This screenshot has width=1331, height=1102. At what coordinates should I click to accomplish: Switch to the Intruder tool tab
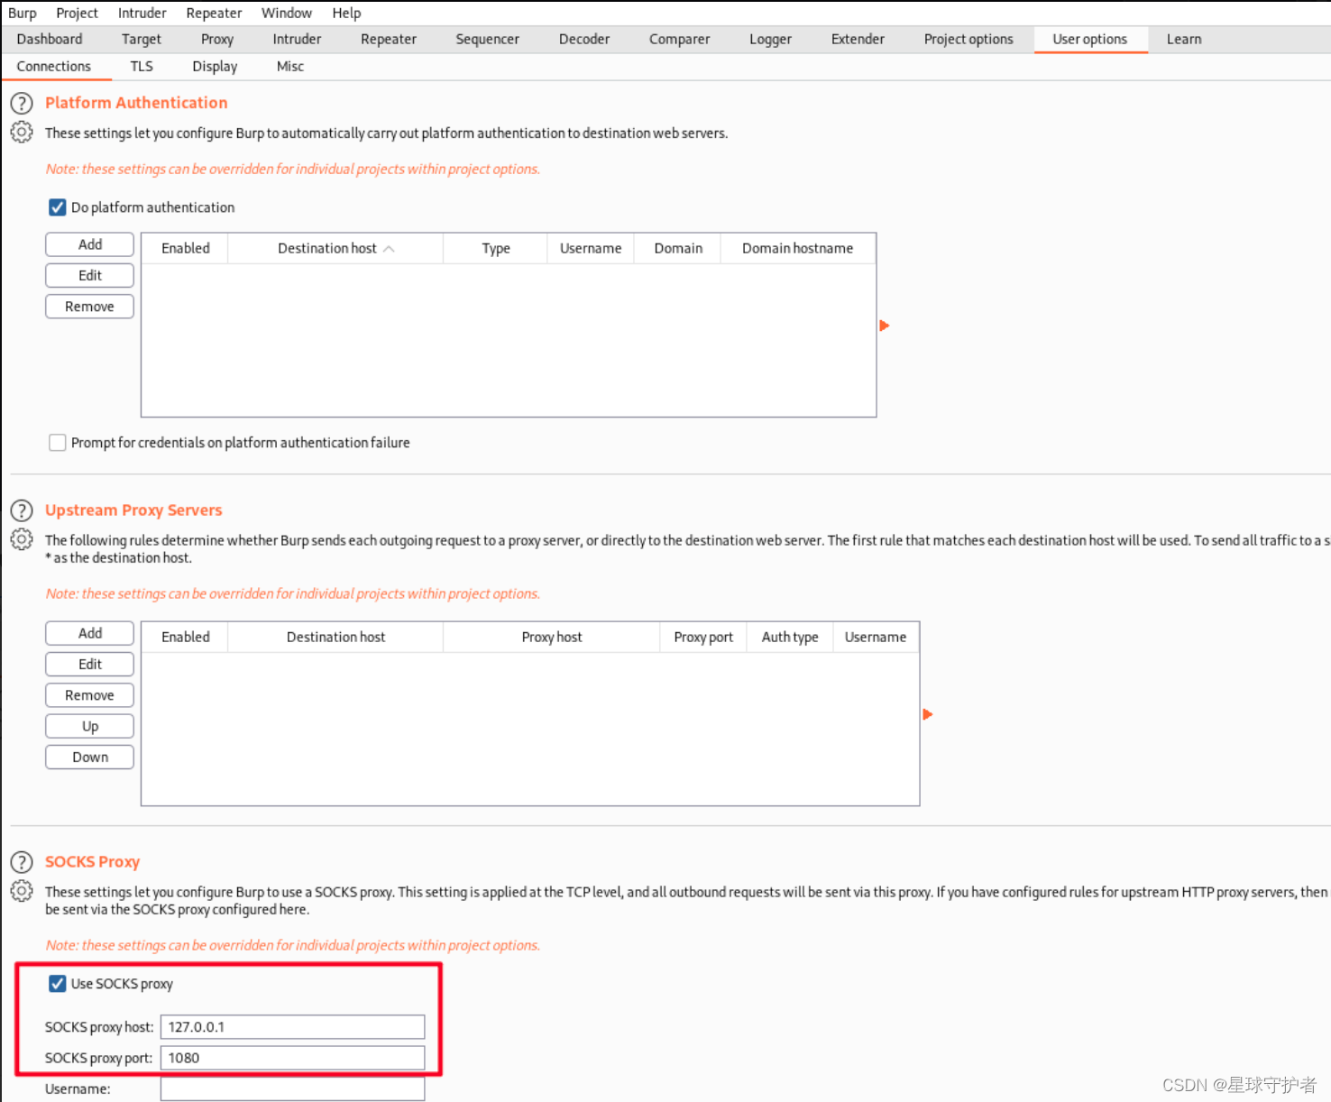(298, 40)
